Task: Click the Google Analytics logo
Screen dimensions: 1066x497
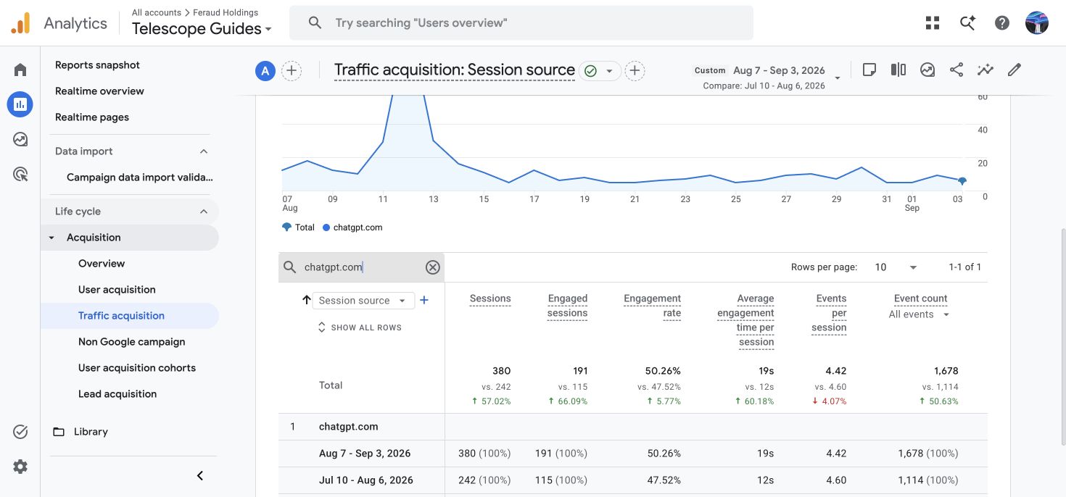Action: click(20, 23)
